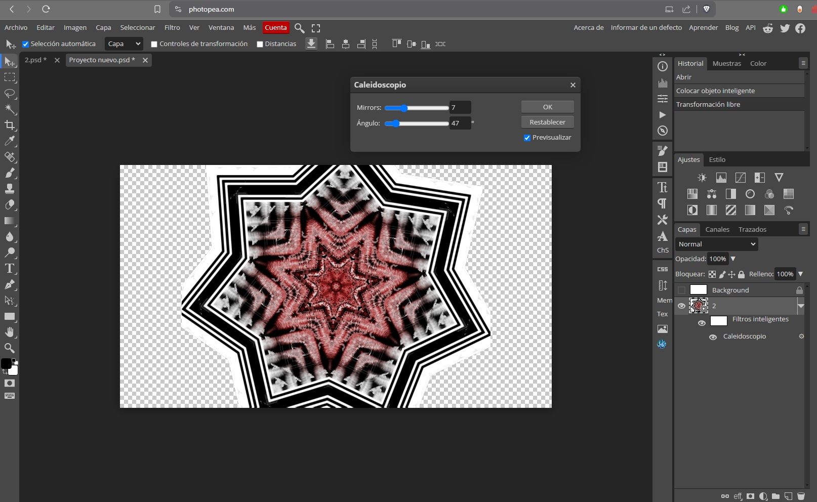Open the Aprender link

(703, 27)
